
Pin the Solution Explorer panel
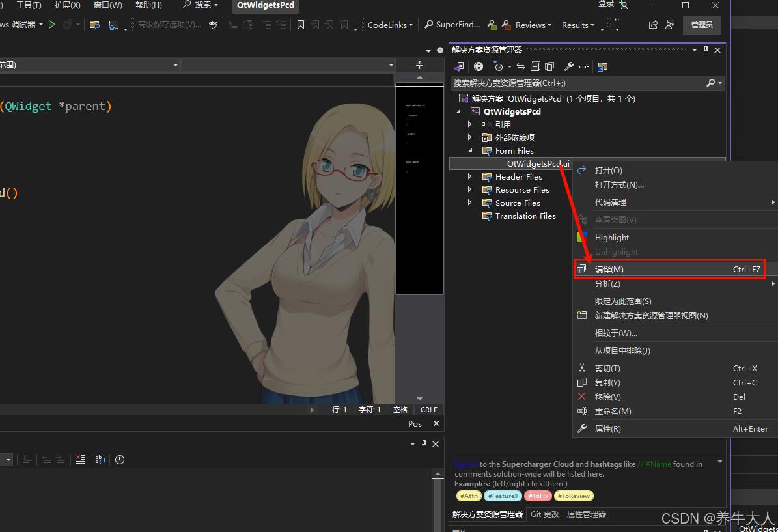[706, 49]
